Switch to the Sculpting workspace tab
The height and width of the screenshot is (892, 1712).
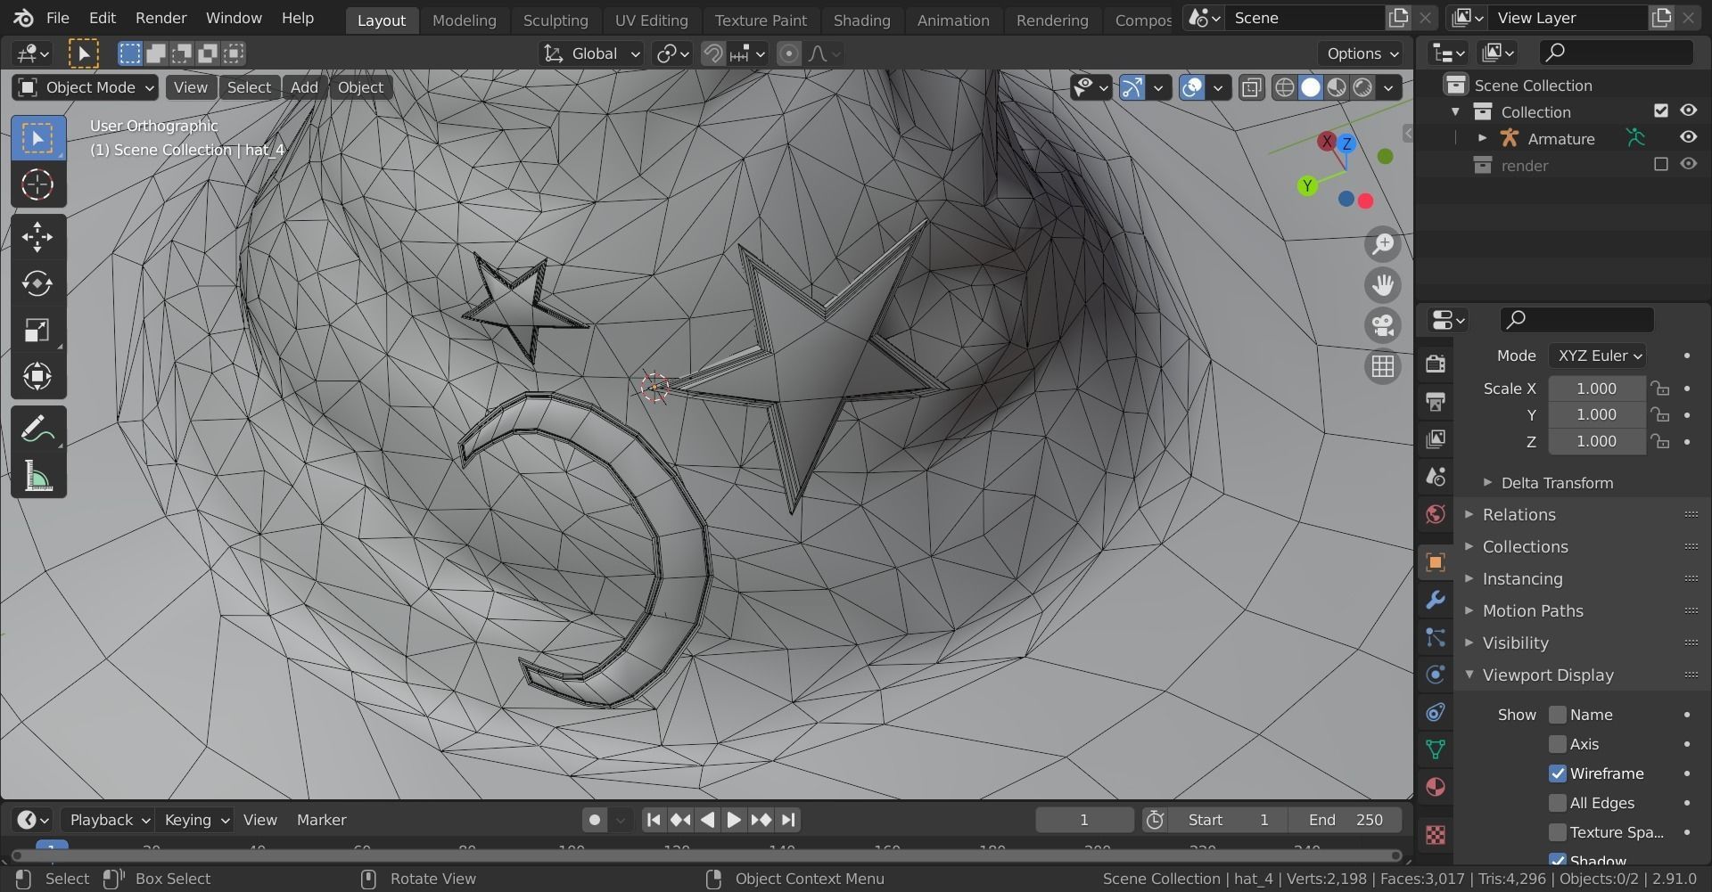[x=556, y=20]
